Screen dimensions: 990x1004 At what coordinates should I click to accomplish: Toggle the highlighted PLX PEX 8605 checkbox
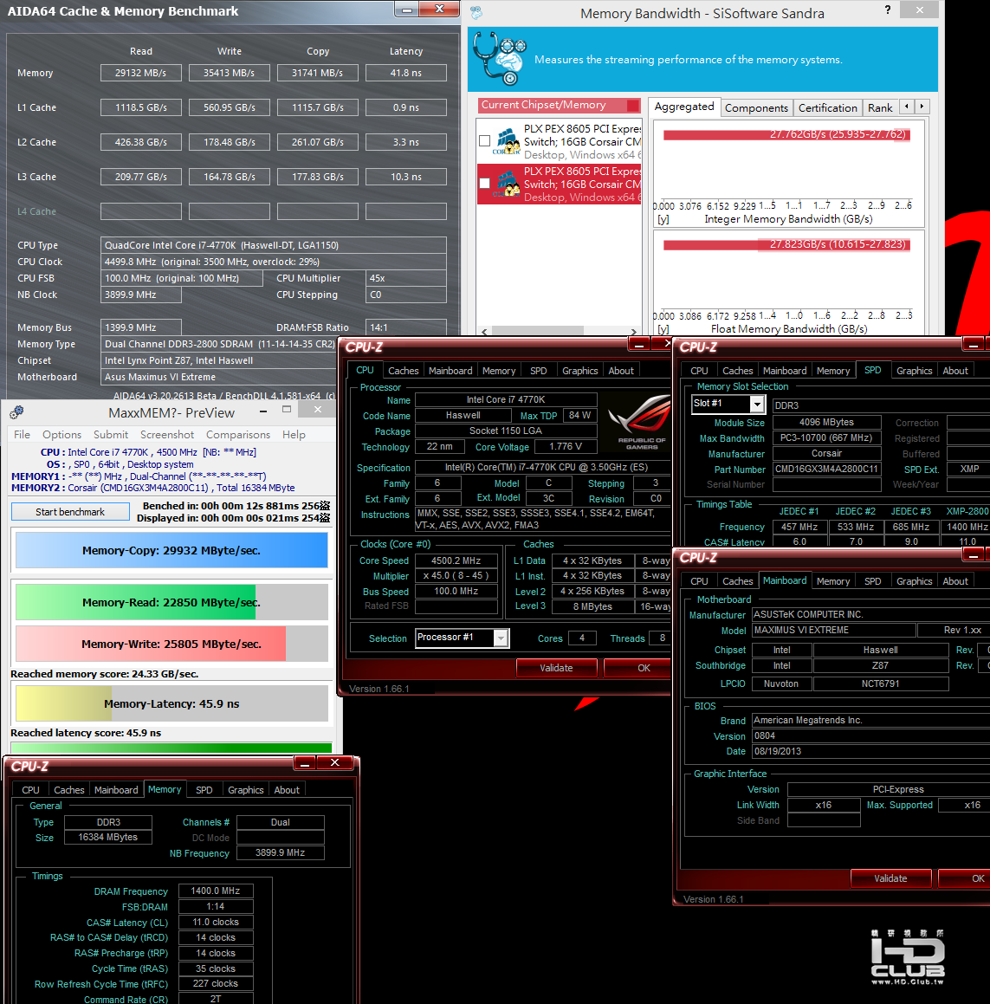(x=485, y=183)
